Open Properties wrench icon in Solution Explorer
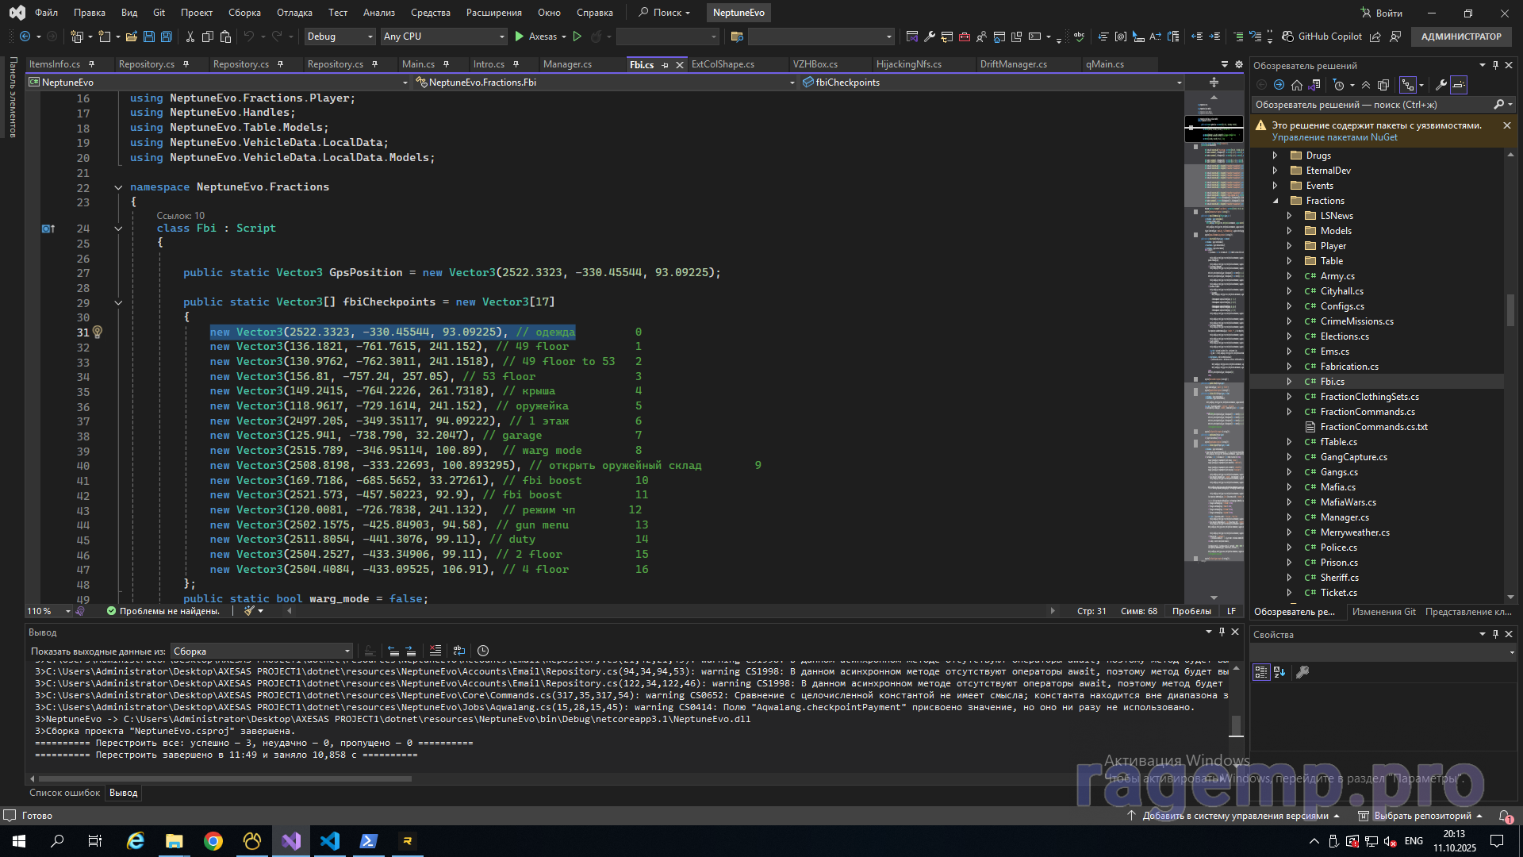The height and width of the screenshot is (857, 1523). 1441,85
